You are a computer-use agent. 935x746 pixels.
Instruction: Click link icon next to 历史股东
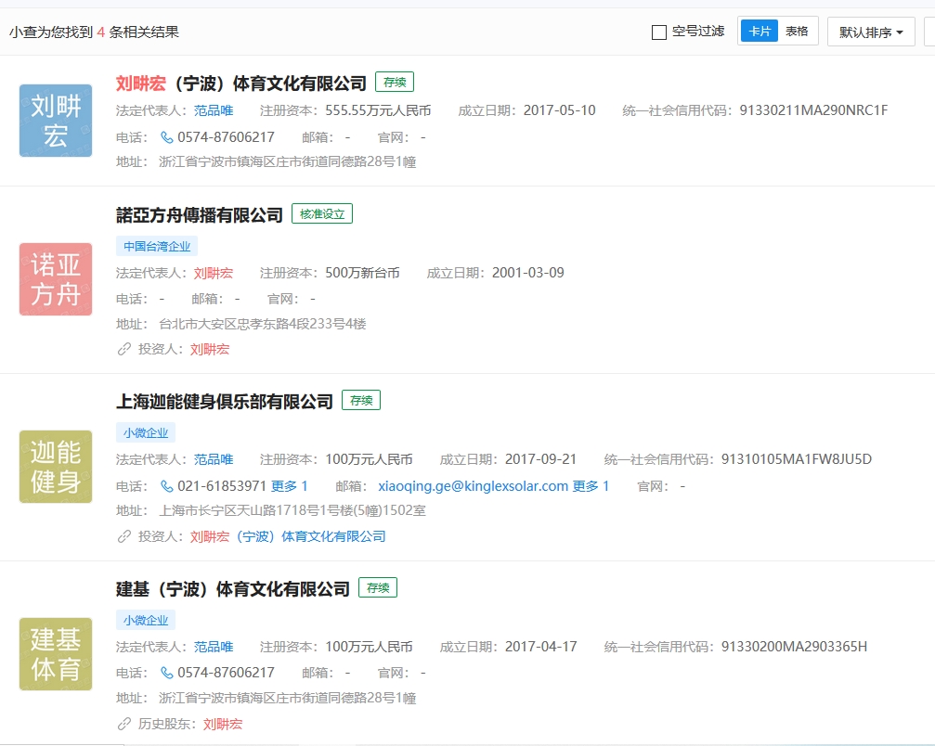124,724
